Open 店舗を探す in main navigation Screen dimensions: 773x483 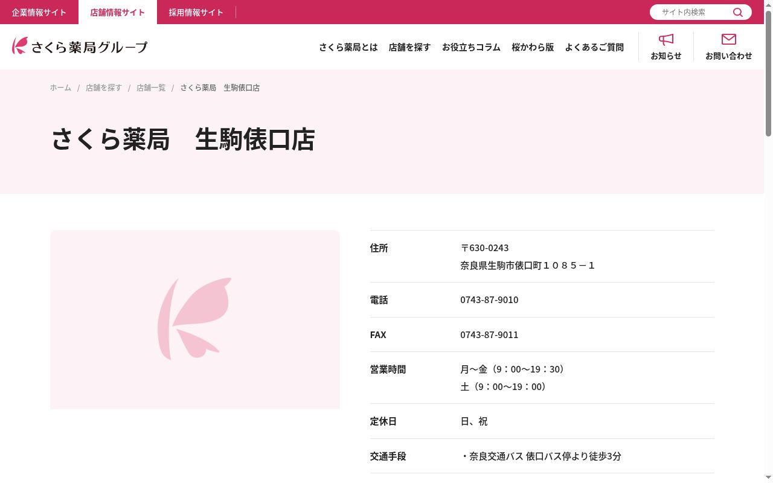coord(410,47)
